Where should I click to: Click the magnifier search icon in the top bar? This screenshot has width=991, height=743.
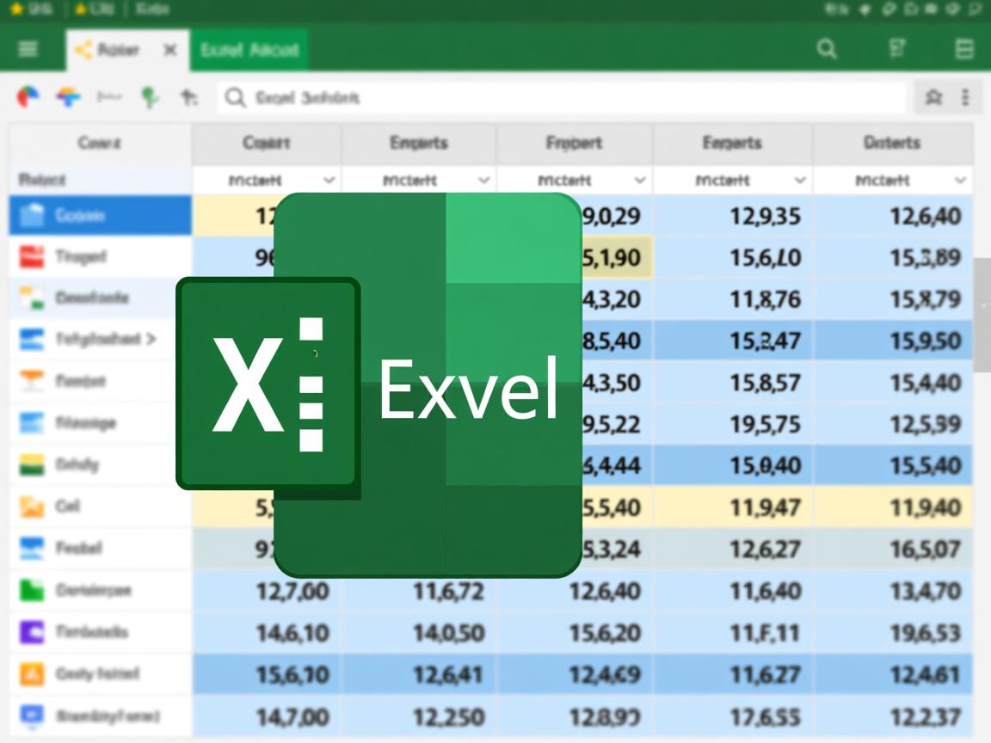click(x=827, y=49)
